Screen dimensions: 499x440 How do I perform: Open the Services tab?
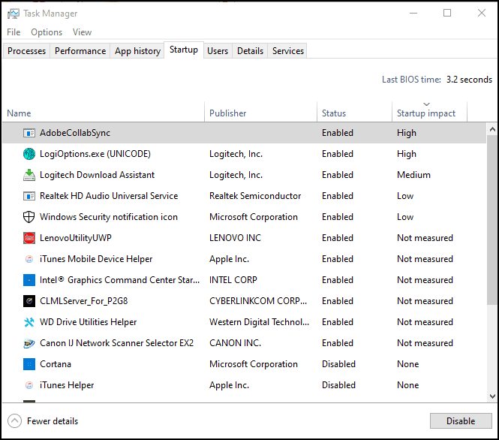pyautogui.click(x=287, y=51)
